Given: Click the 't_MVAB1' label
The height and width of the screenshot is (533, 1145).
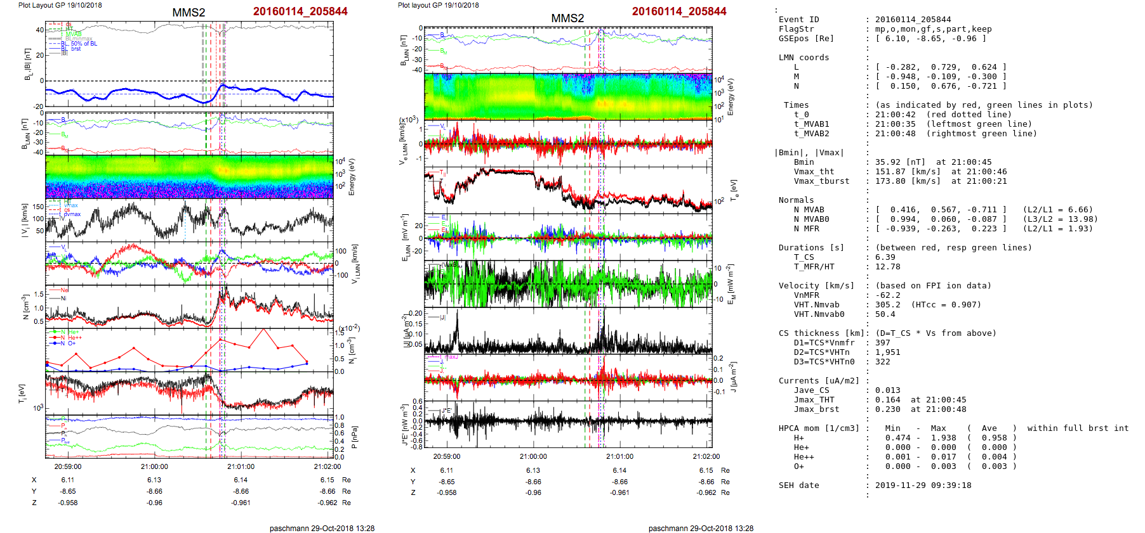Looking at the screenshot, I should [812, 124].
